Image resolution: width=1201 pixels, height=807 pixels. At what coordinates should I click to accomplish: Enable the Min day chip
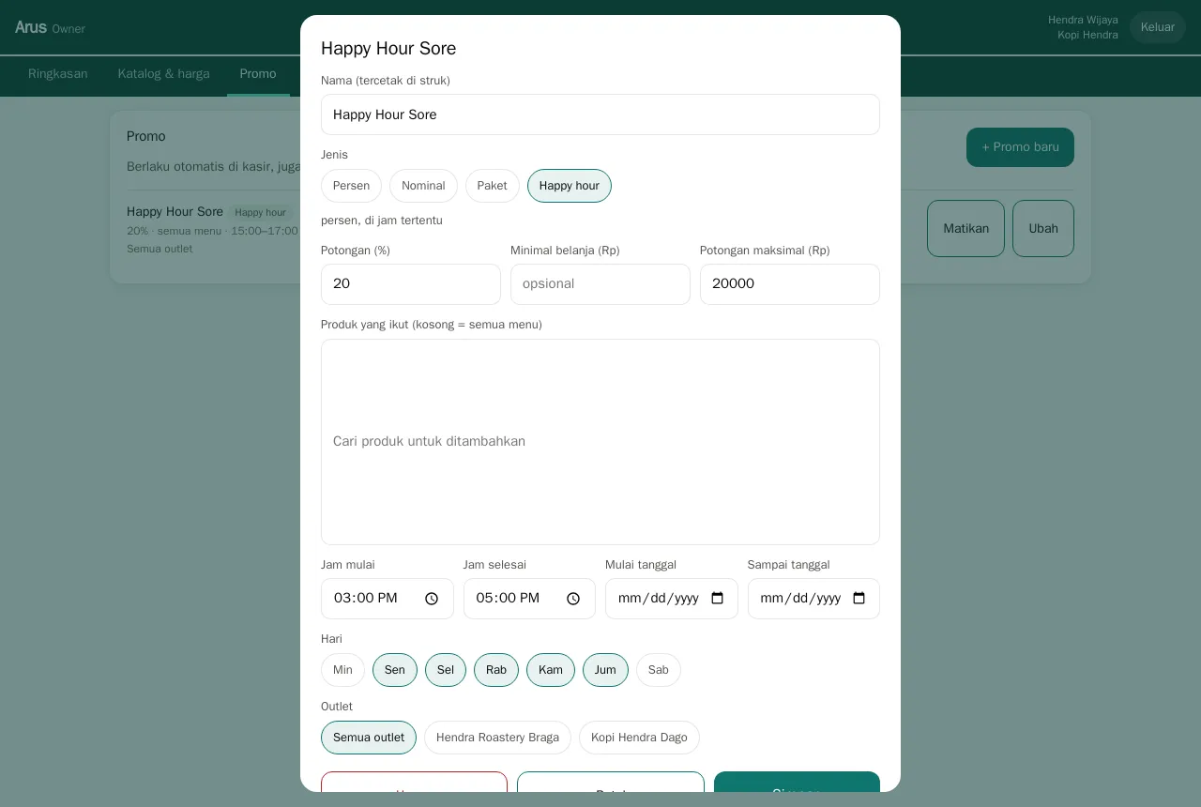pyautogui.click(x=342, y=670)
